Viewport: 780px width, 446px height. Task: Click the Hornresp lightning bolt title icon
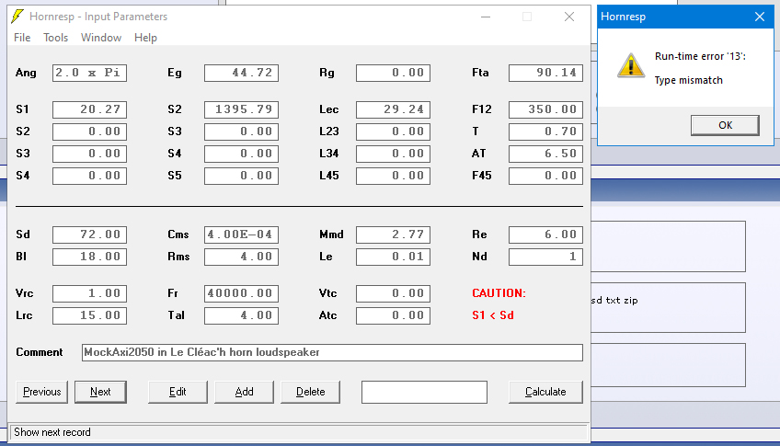[x=17, y=17]
